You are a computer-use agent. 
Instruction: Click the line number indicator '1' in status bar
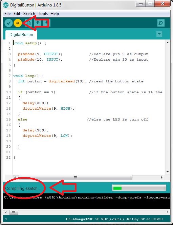[x=6, y=219]
